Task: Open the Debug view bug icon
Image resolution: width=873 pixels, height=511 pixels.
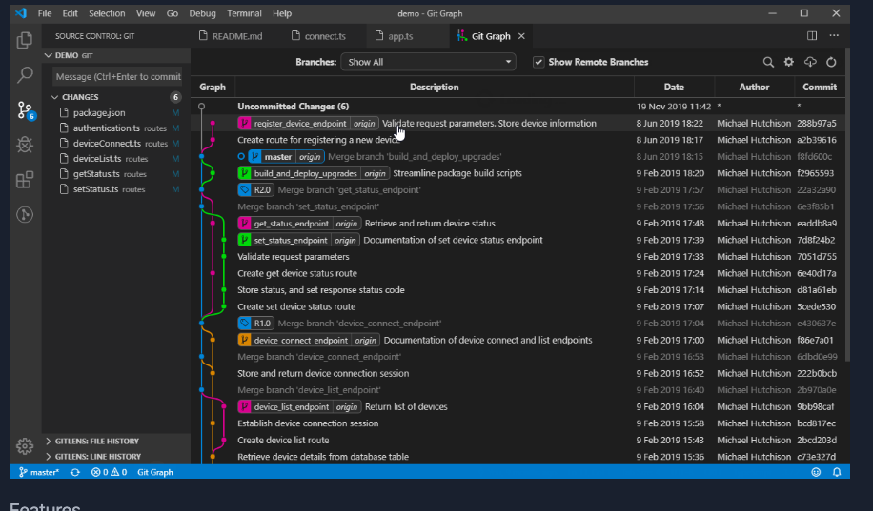Action: coord(25,145)
